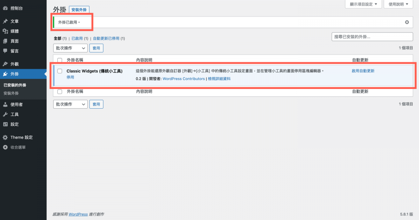Image resolution: width=419 pixels, height=220 pixels.
Task: Open 設定 menu label in sidebar
Action: [x=15, y=124]
